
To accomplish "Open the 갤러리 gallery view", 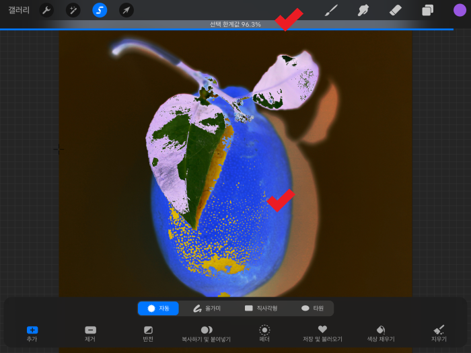I will (x=19, y=10).
